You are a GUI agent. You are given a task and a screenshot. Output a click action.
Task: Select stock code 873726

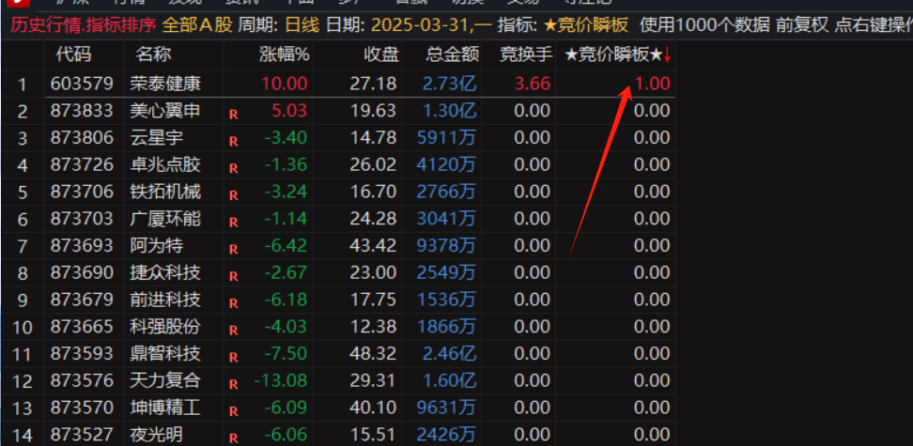pos(82,164)
